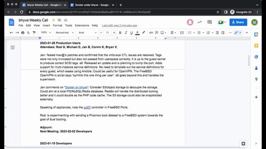The width and height of the screenshot is (266, 149).
Task: Decrease the font size
Action: tap(101, 33)
